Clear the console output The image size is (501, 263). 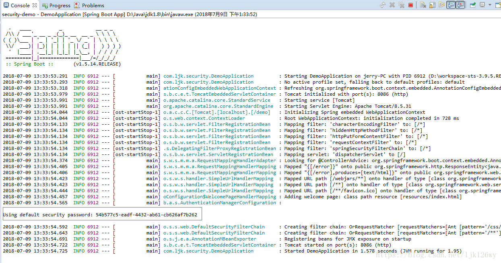423,5
